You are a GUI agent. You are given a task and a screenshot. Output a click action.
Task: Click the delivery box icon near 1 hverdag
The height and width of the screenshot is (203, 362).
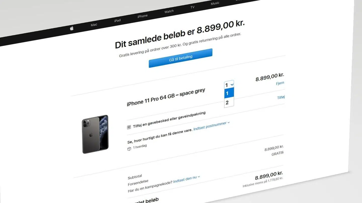point(129,149)
